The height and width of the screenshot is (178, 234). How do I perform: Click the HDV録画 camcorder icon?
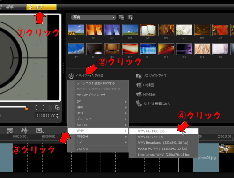(139, 95)
